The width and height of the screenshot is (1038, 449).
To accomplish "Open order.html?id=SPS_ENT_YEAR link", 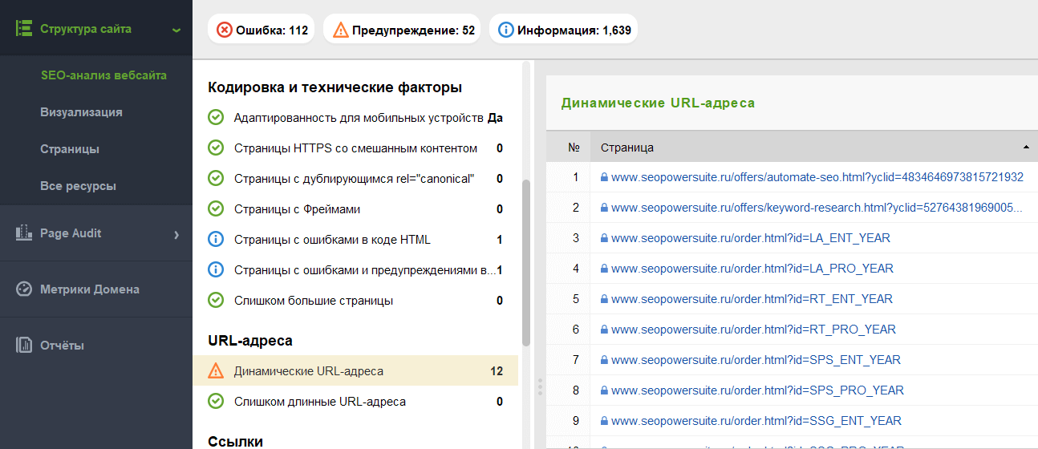I will click(756, 360).
